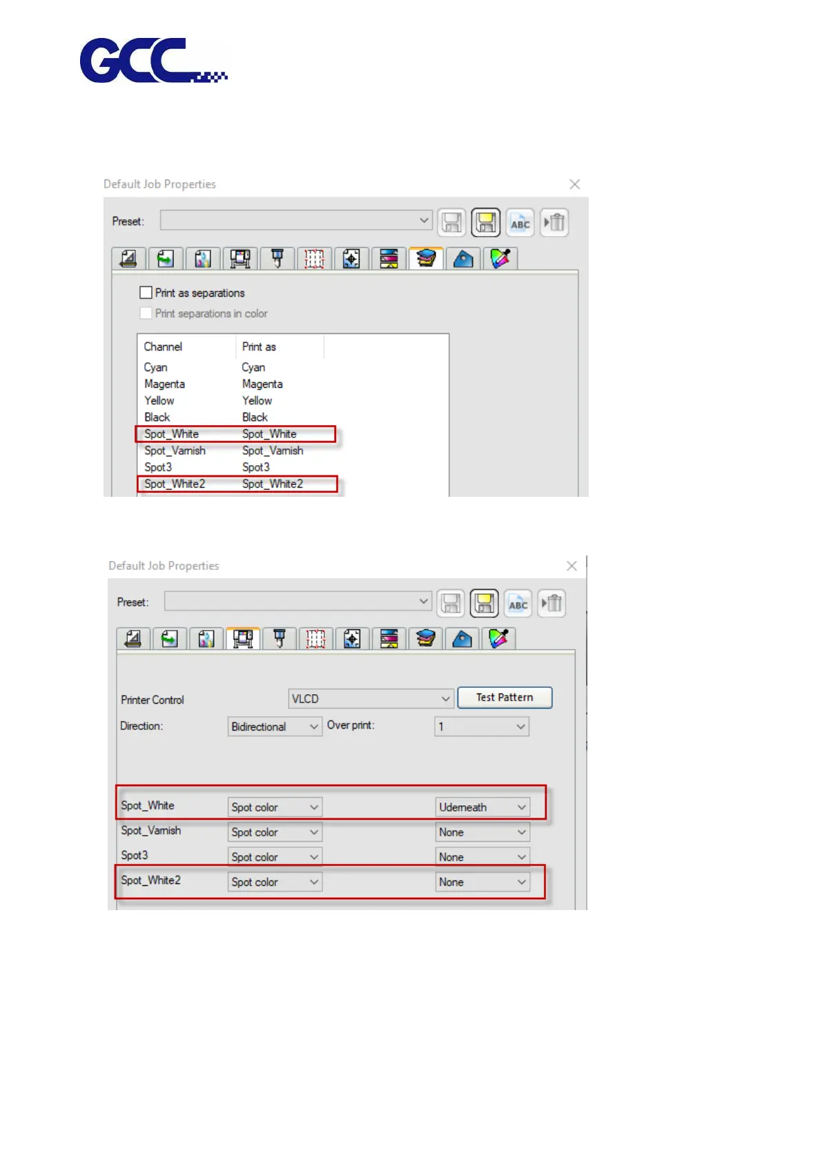Open Preset dropdown in Printer Control dialog
822x1162 pixels.
coord(298,602)
